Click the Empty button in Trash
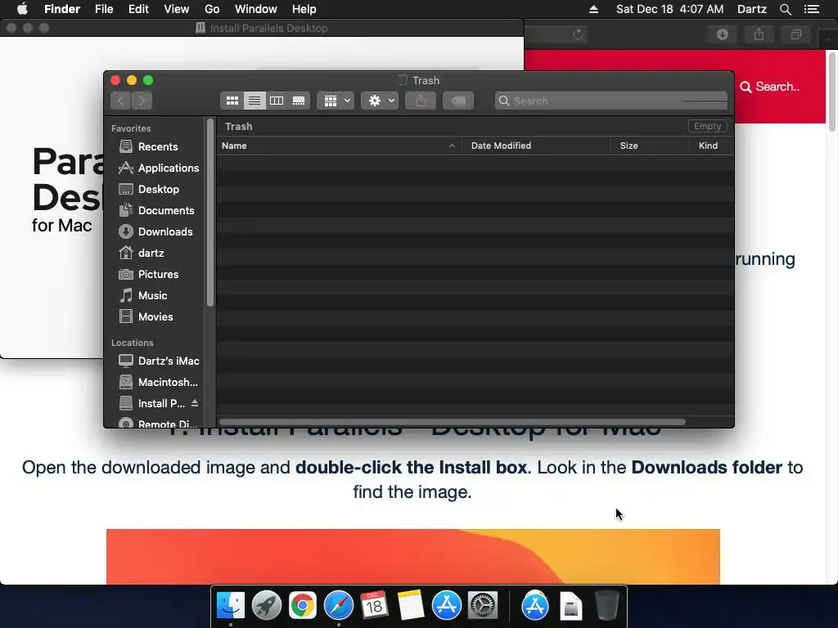Viewport: 838px width, 628px height. [x=707, y=126]
